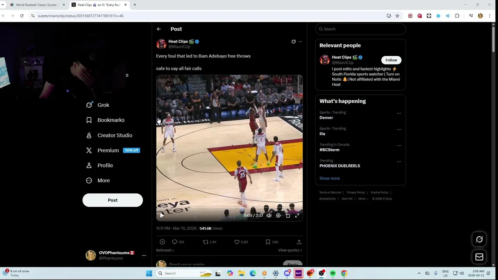Open Terms of Service footer link
Screen dimensions: 498x280
pyautogui.click(x=330, y=192)
